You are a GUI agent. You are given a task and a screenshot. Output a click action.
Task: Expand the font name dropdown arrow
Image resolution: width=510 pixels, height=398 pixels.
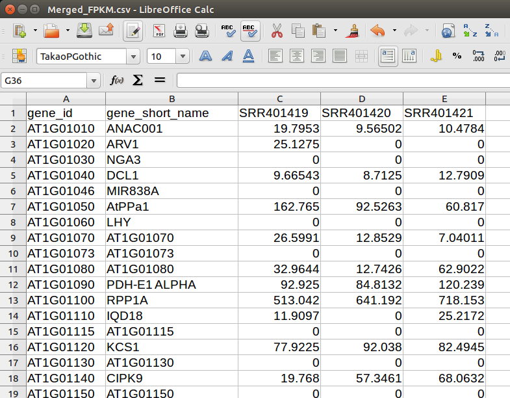pos(133,57)
